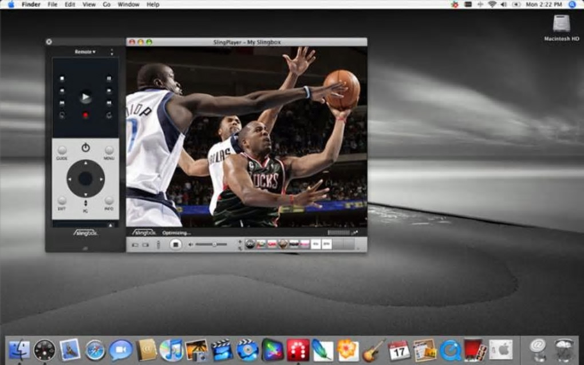Open the View menu
The width and height of the screenshot is (584, 365).
tap(89, 5)
